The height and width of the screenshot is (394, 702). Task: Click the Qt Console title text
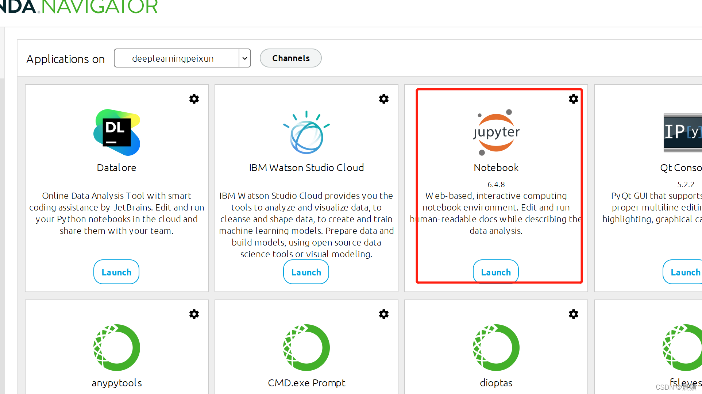click(681, 168)
